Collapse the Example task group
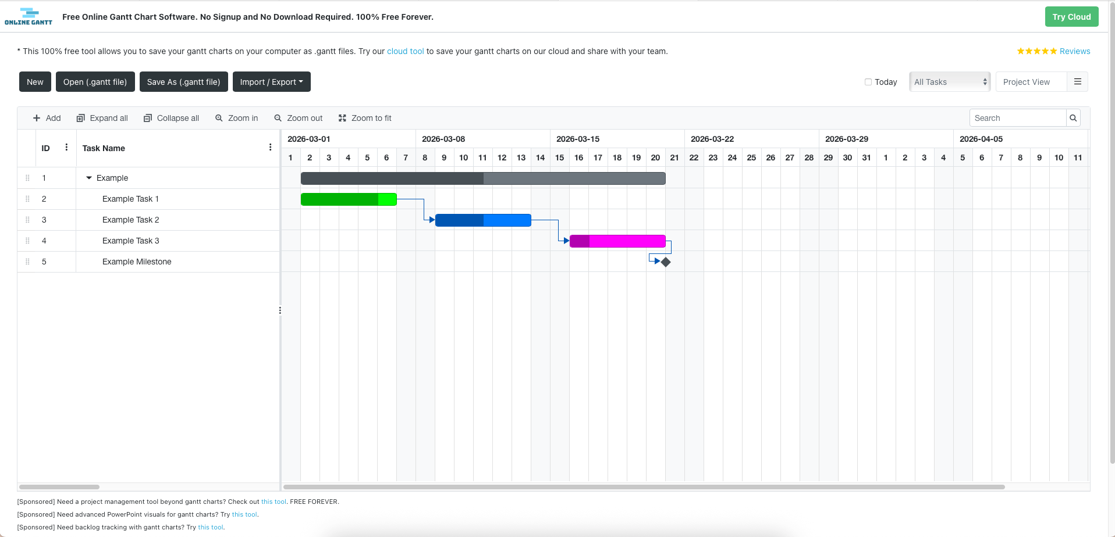Screen dimensions: 1115x537 89,178
